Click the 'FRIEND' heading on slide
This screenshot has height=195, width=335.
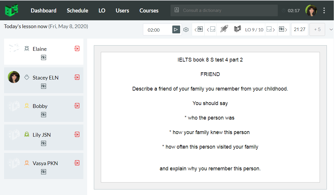(x=210, y=74)
